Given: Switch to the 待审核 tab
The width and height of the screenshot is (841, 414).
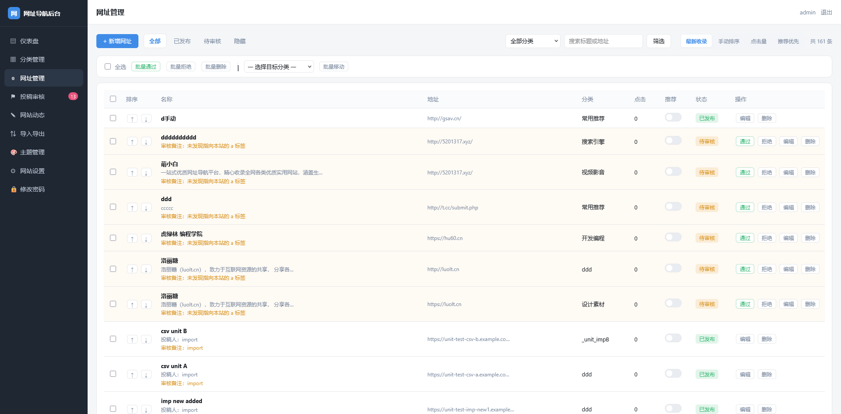Looking at the screenshot, I should point(212,41).
